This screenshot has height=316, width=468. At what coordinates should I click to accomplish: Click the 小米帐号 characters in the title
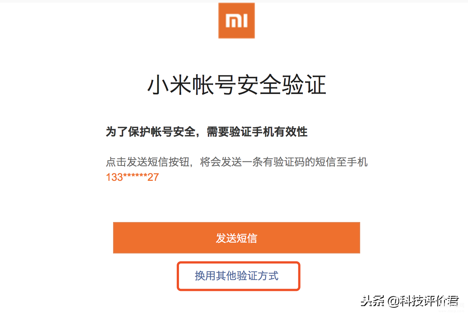click(192, 85)
